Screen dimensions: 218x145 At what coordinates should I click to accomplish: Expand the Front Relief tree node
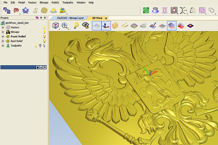pyautogui.click(x=3, y=37)
